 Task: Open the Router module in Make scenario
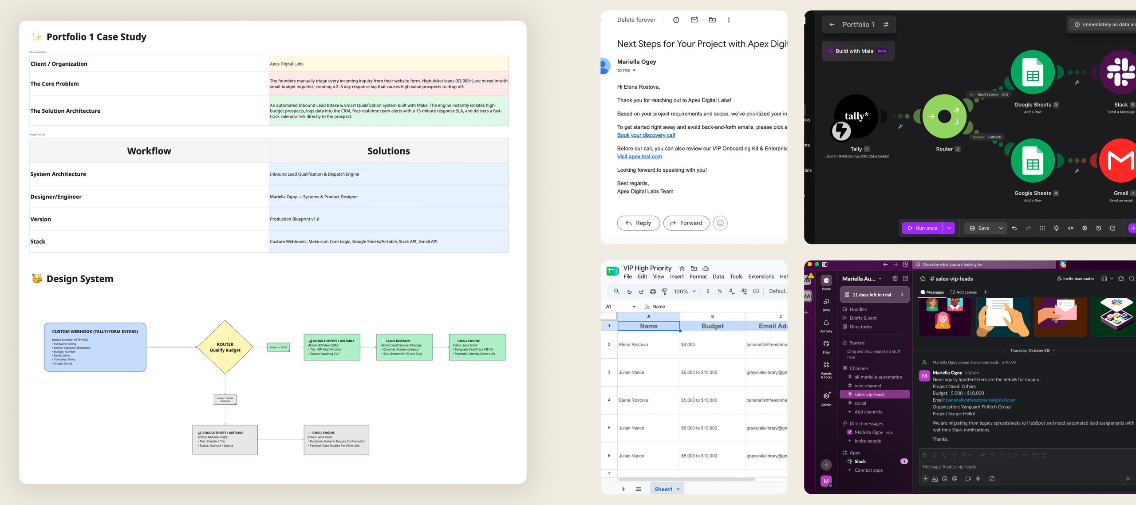click(944, 117)
